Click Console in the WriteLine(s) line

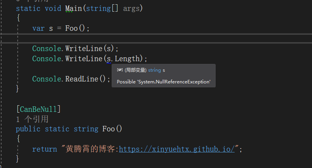point(47,48)
